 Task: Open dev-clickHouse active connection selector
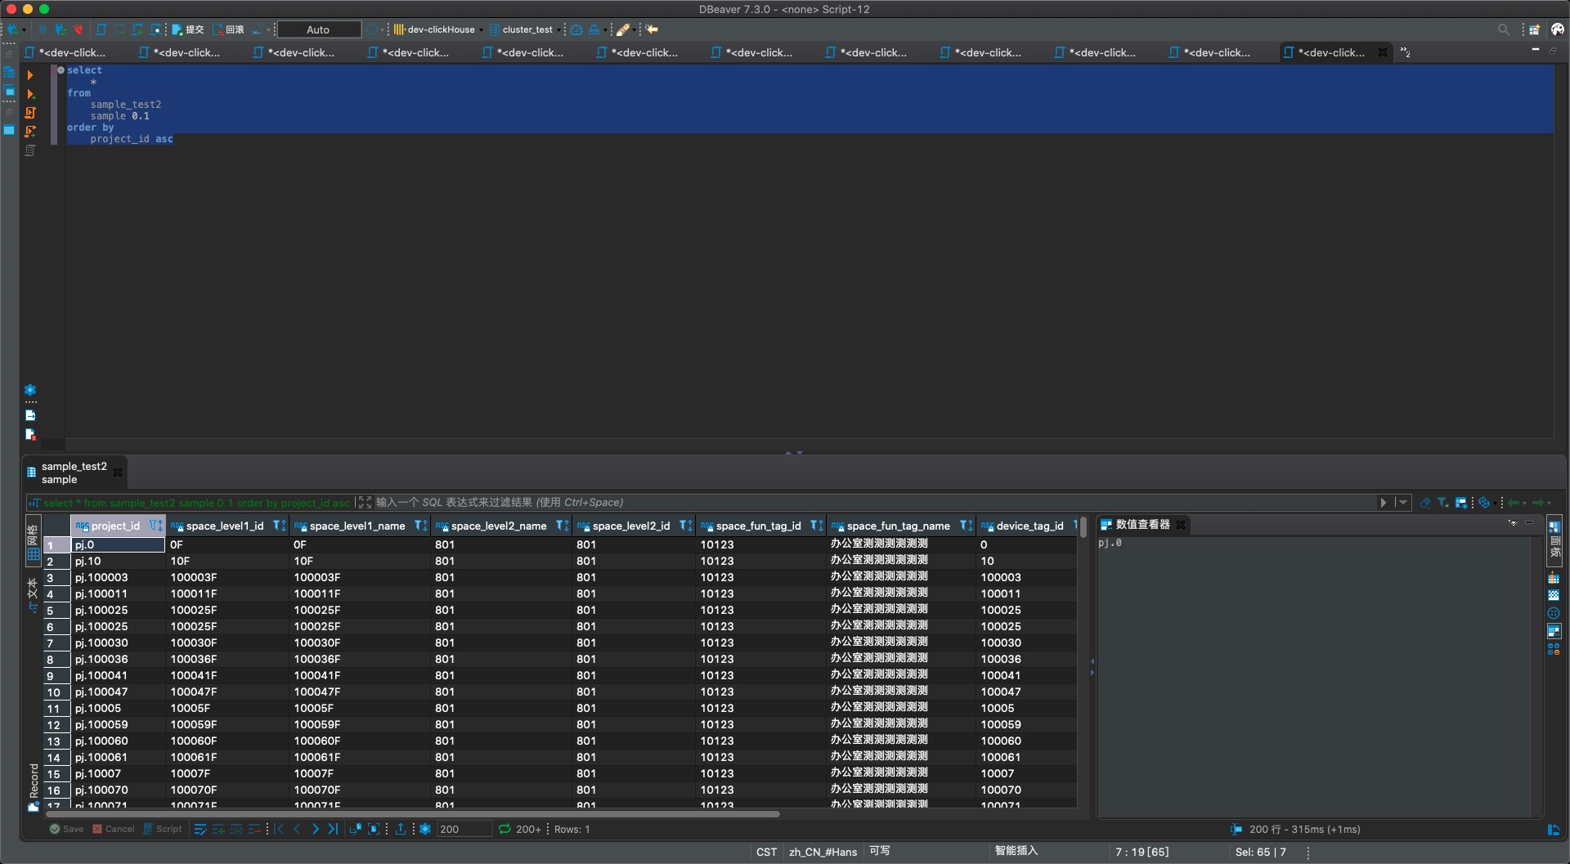coord(437,29)
